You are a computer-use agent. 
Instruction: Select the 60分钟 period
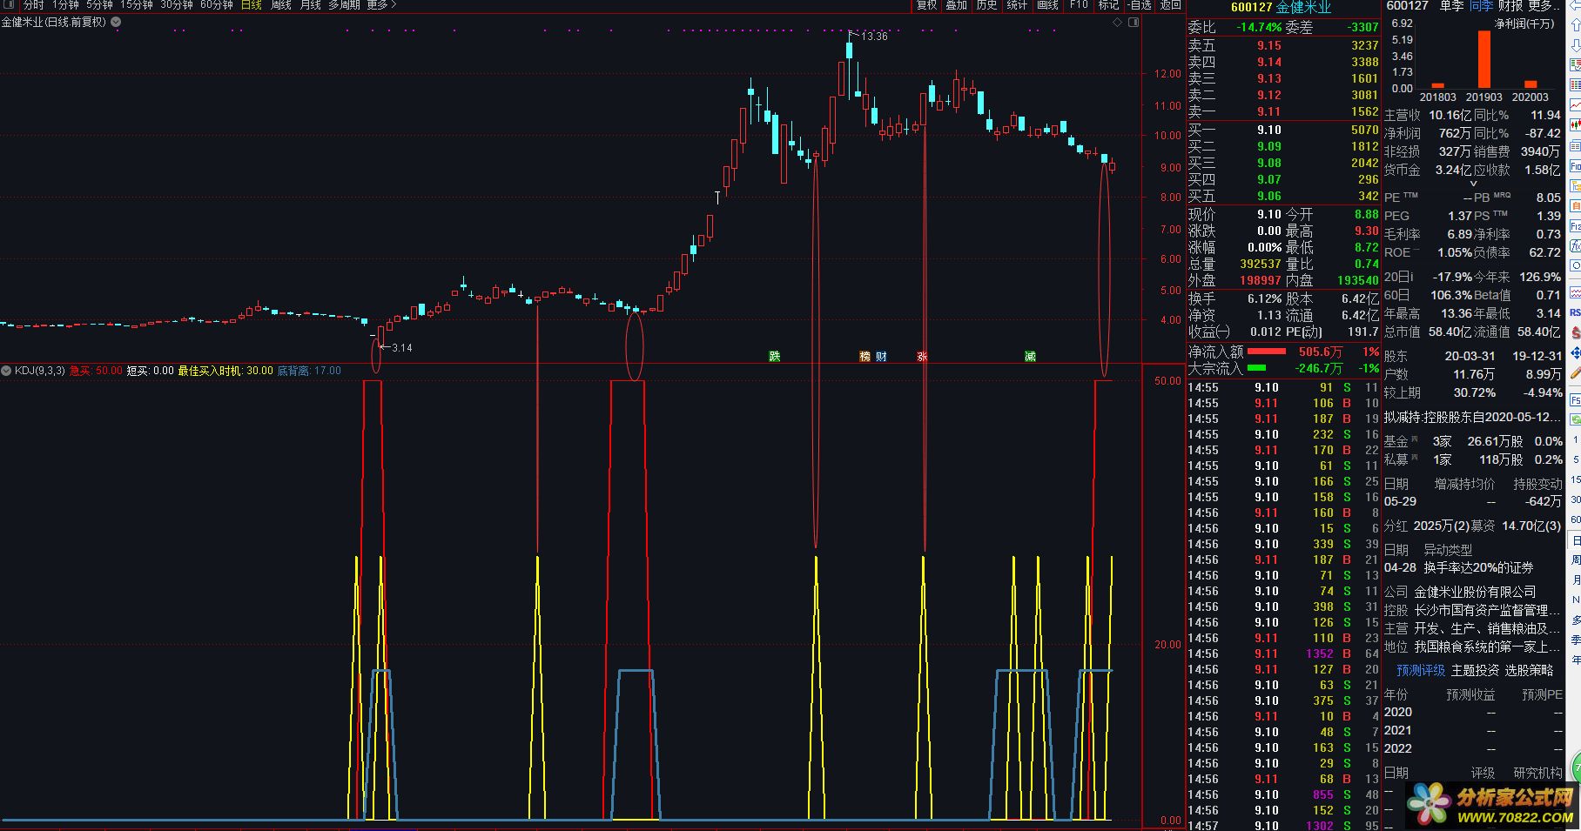pyautogui.click(x=217, y=5)
